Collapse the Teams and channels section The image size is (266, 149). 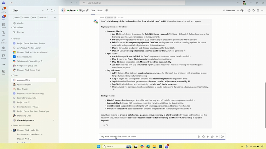coord(12,126)
